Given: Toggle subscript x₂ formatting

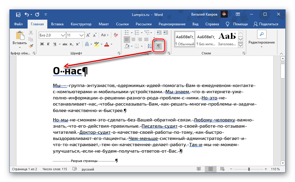Looking at the screenshot, I should coord(71,44).
